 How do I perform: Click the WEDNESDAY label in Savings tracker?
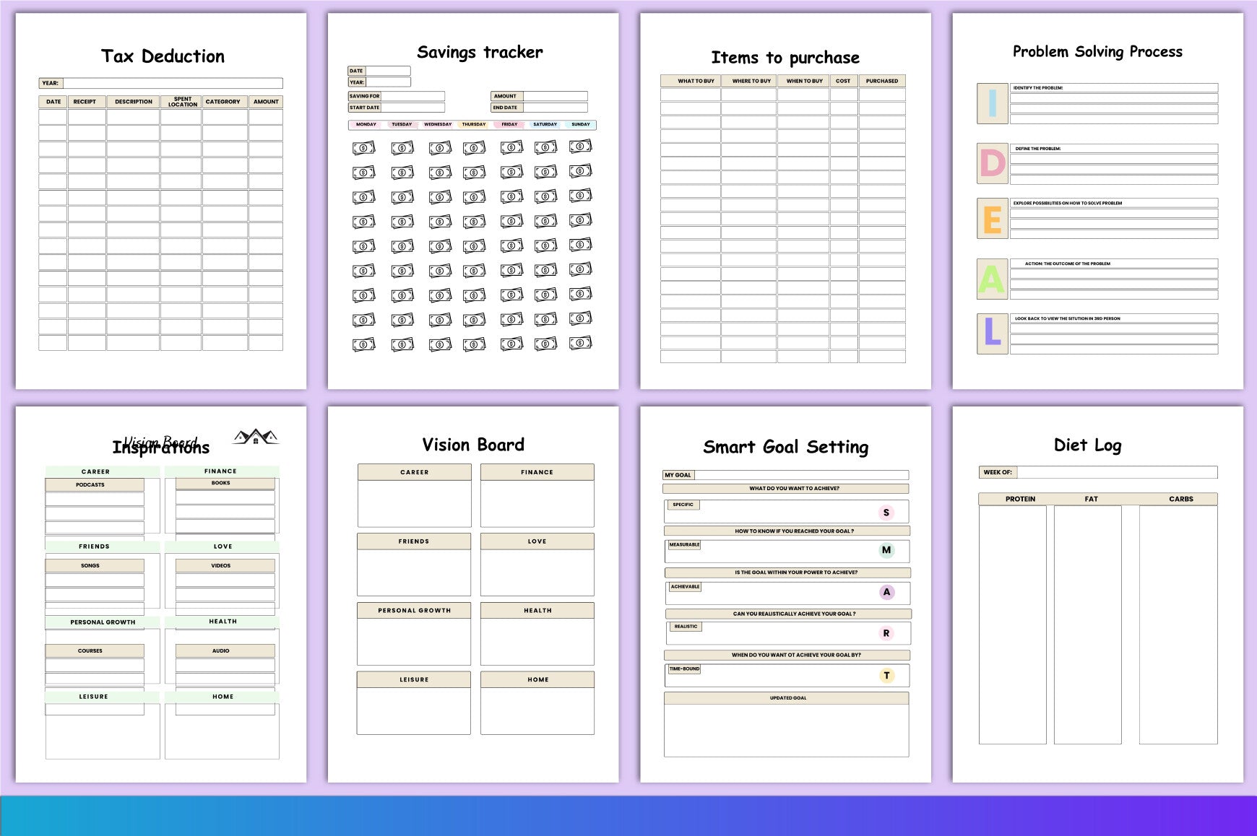click(438, 124)
